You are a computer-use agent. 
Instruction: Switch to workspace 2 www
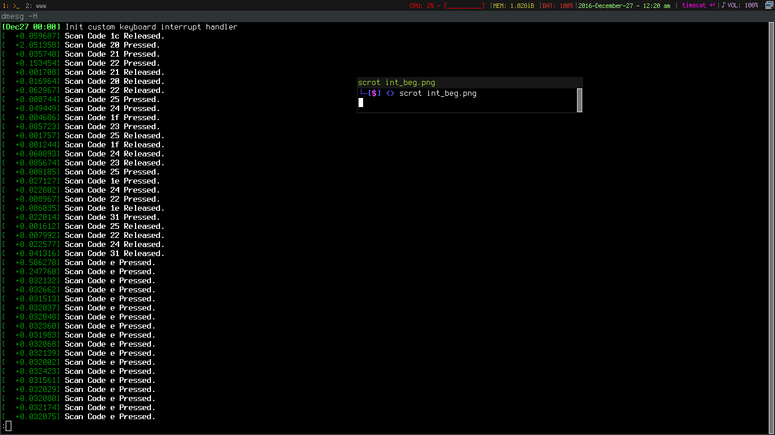[x=36, y=6]
